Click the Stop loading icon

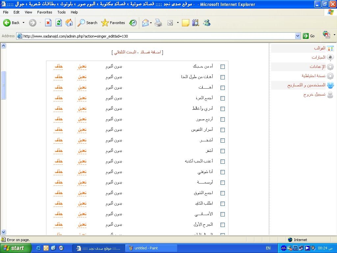[x=48, y=23]
